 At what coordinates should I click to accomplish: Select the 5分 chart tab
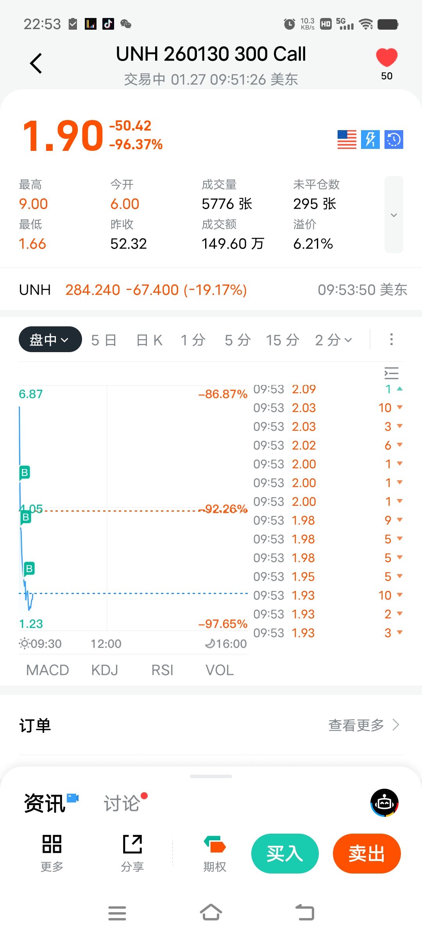[x=237, y=340]
